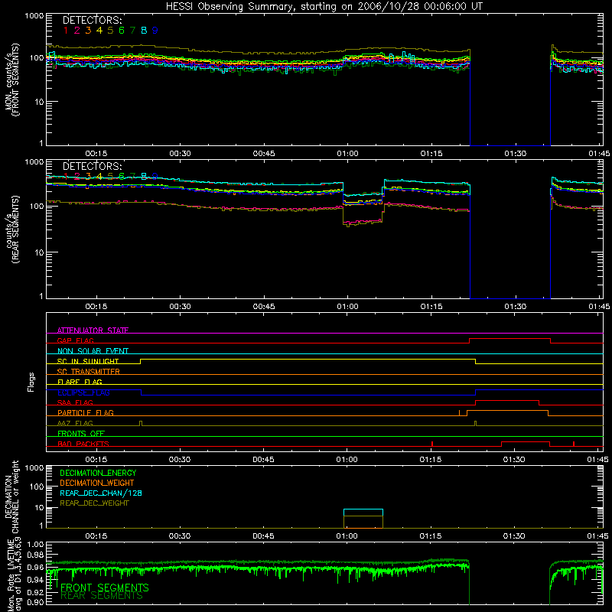This screenshot has height=612, width=612.
Task: Click the vertical Flags axis title
Action: [x=31, y=382]
